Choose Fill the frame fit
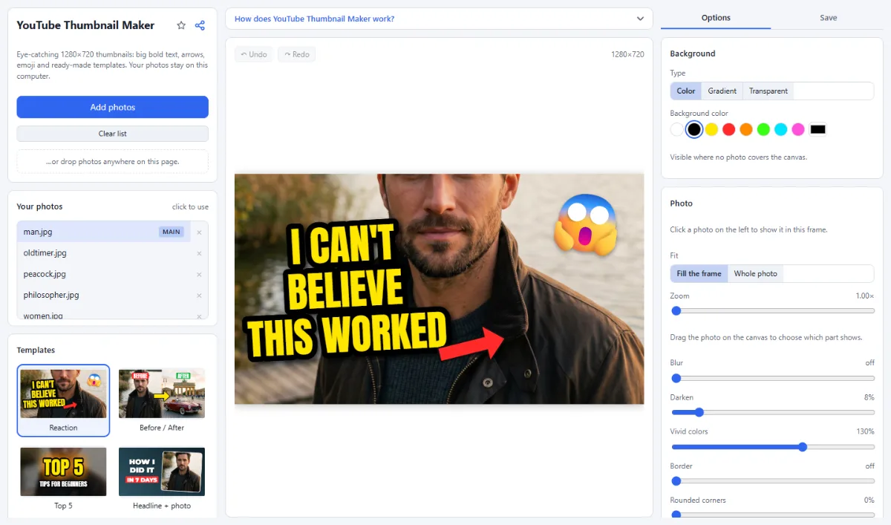Image resolution: width=891 pixels, height=525 pixels. pyautogui.click(x=699, y=273)
